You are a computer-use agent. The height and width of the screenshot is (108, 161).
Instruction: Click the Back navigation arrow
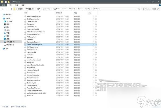(x=2, y=9)
